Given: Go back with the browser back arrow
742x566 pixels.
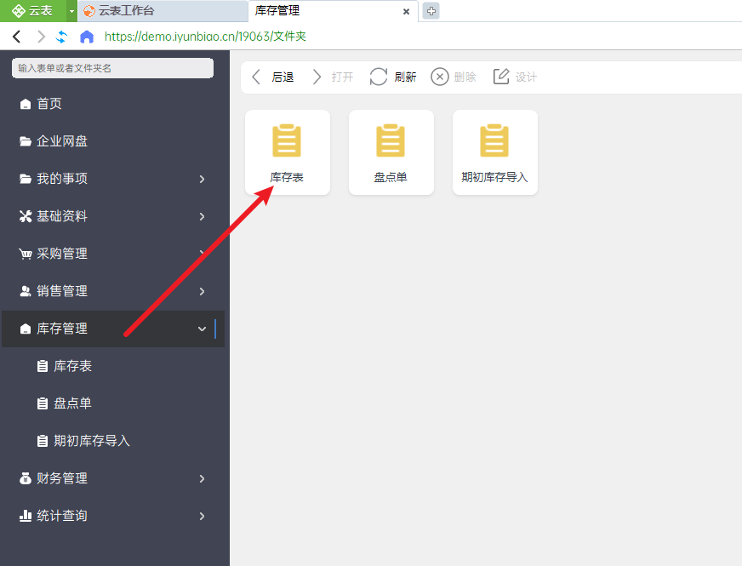Looking at the screenshot, I should coord(17,37).
